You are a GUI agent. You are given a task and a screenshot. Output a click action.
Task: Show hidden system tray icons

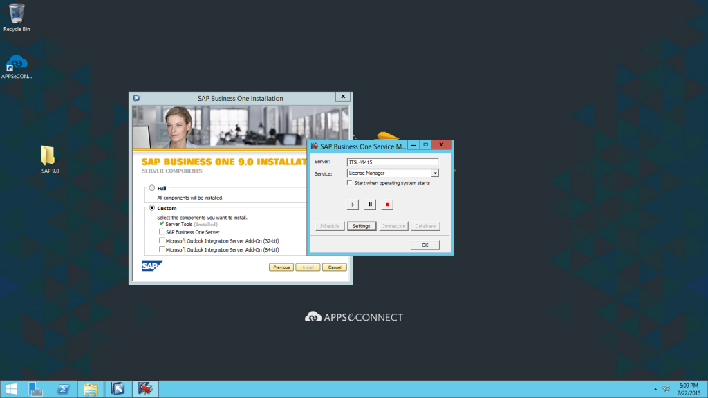coord(655,389)
